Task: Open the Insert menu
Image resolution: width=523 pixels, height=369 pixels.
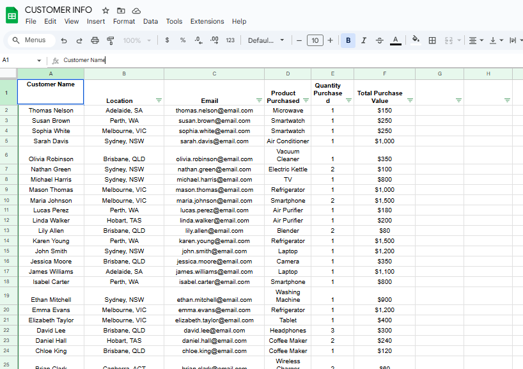Action: (96, 21)
